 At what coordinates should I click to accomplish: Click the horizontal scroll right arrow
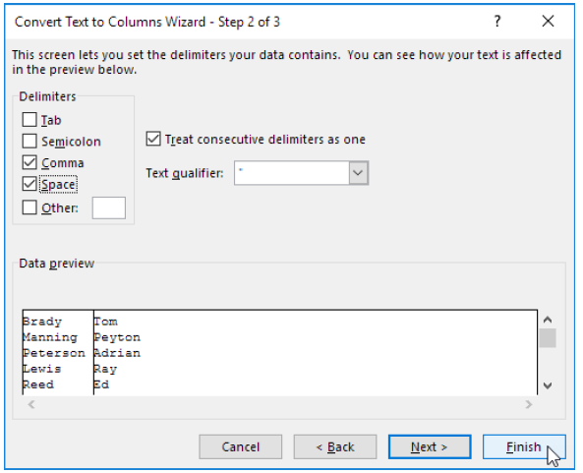(529, 404)
